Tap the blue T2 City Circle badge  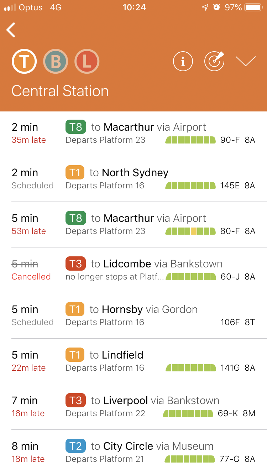(x=75, y=446)
